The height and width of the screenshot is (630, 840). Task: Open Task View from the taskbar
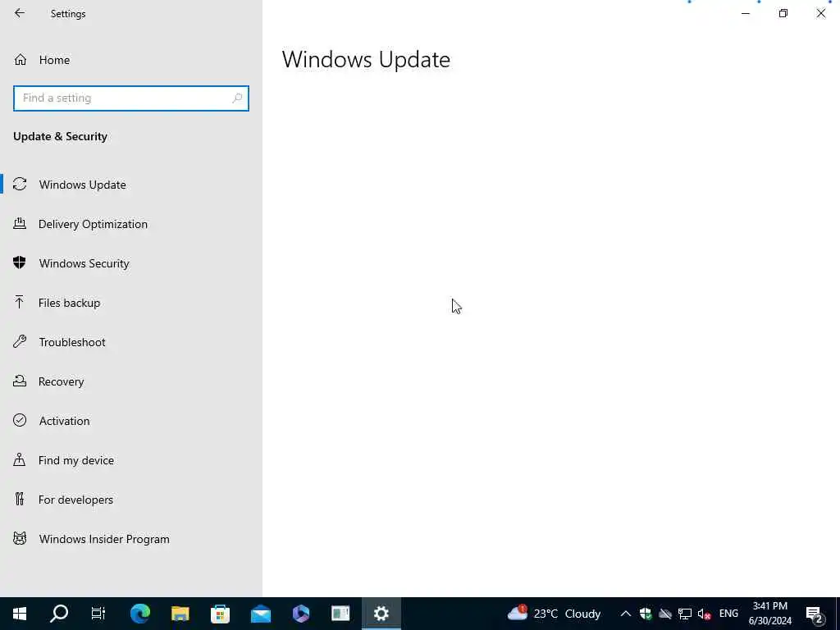98,614
